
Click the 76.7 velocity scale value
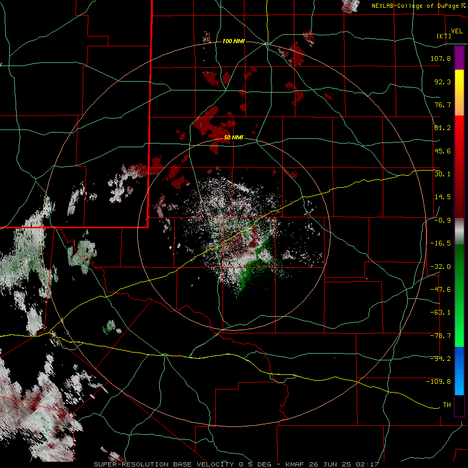coord(443,105)
